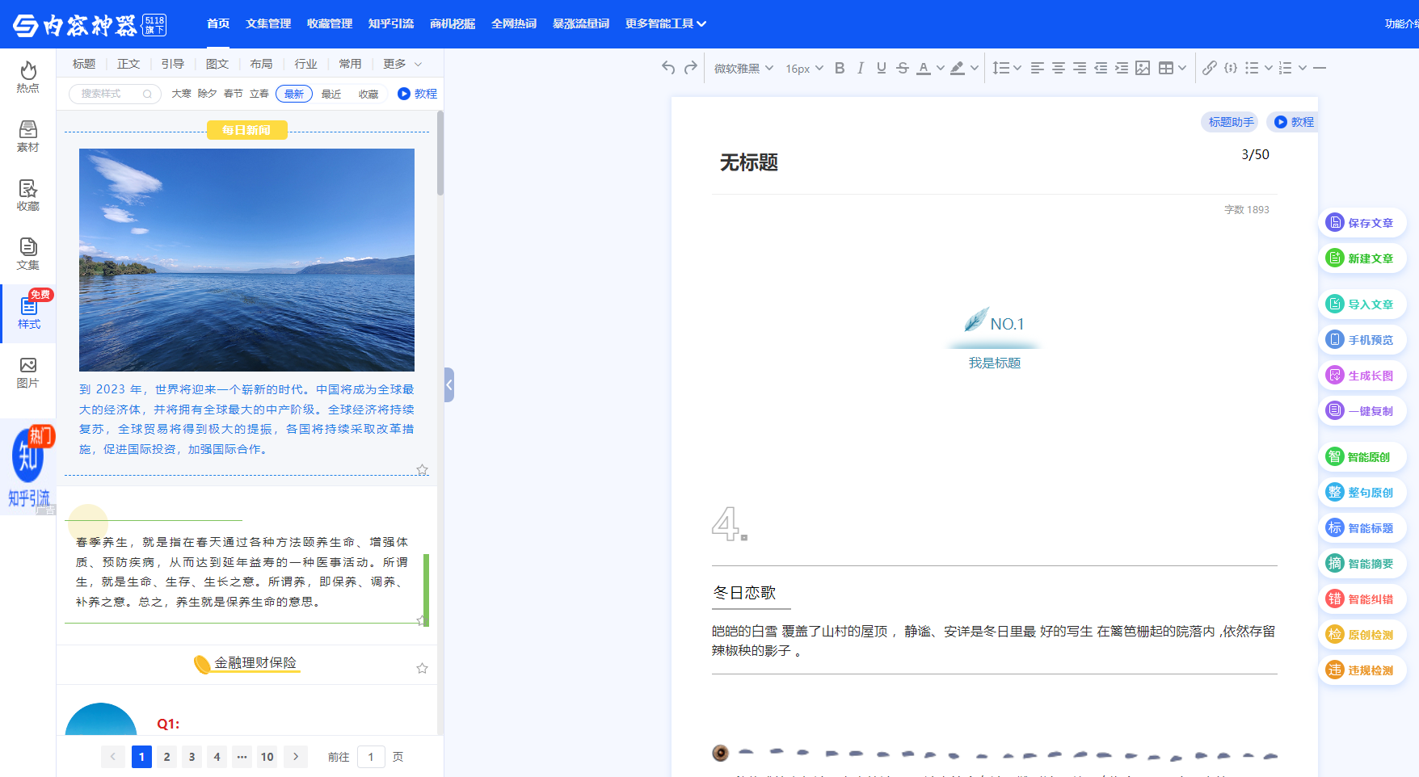Open the 微软雅黑 font family dropdown
Image resolution: width=1419 pixels, height=777 pixels.
click(x=740, y=68)
